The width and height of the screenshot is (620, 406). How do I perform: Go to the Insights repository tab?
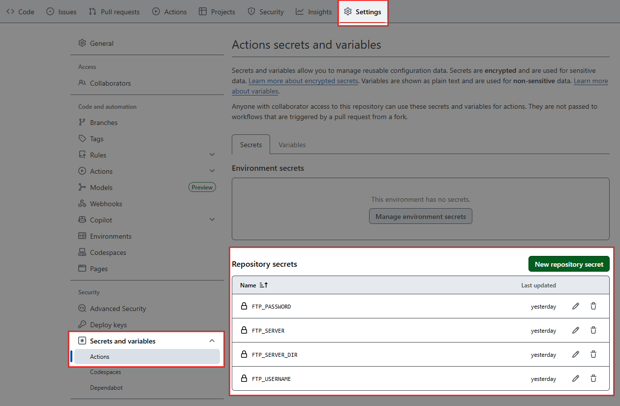[x=314, y=12]
